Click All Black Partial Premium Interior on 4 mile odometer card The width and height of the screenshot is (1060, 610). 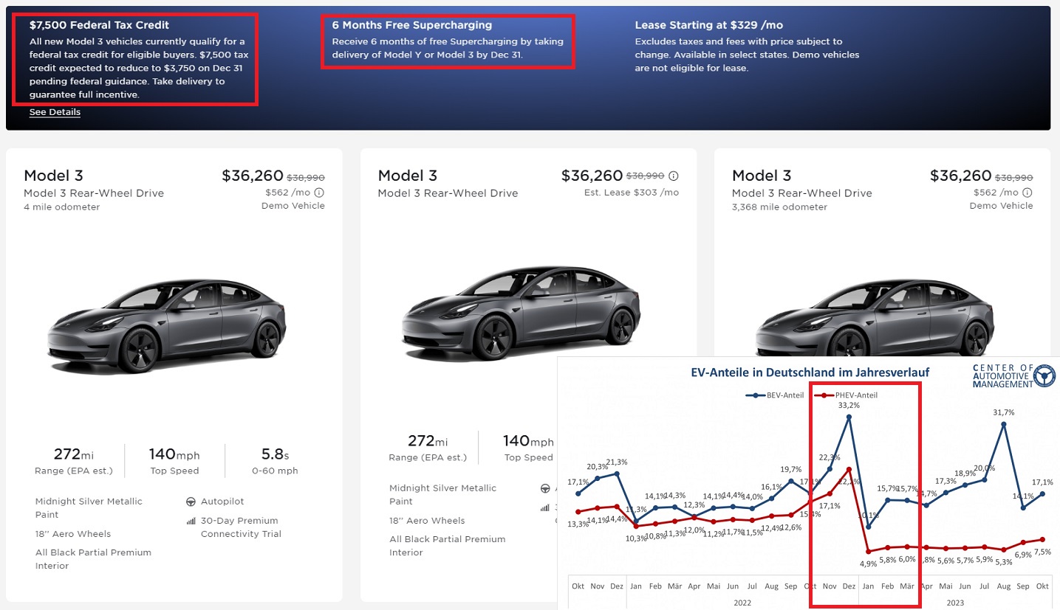click(x=93, y=559)
